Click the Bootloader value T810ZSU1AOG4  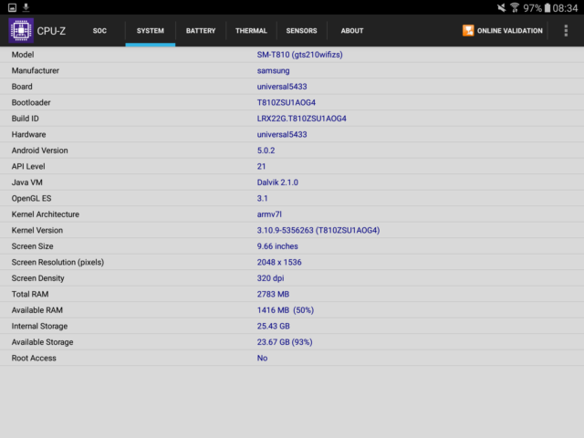[x=286, y=103]
